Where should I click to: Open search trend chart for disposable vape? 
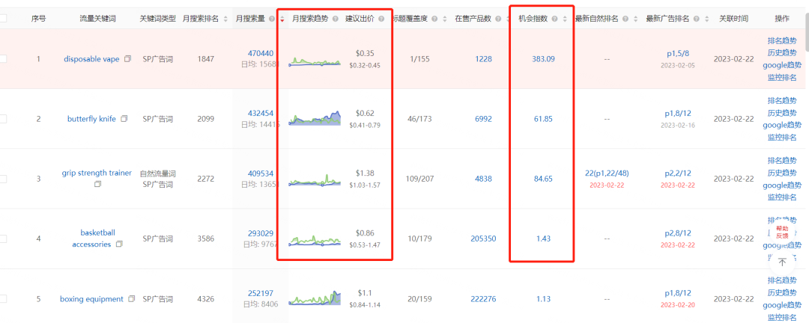315,61
